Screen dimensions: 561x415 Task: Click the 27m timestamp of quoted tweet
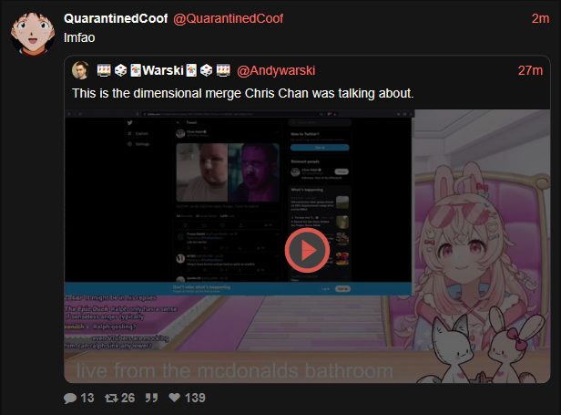click(x=530, y=70)
